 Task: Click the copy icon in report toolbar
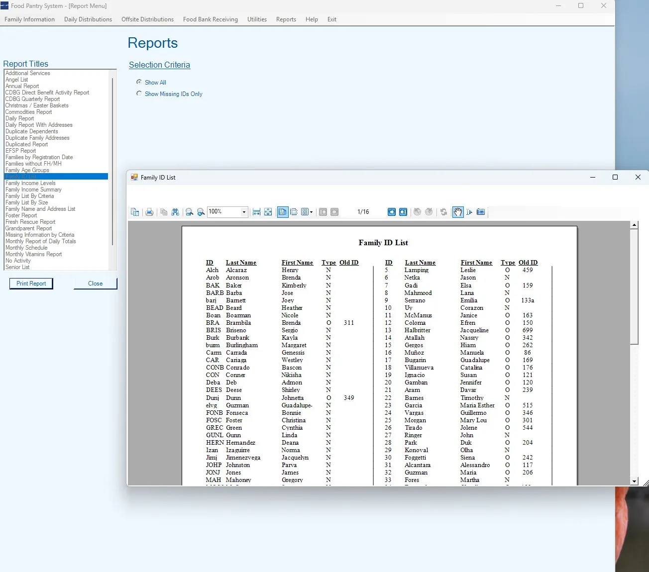(x=164, y=212)
